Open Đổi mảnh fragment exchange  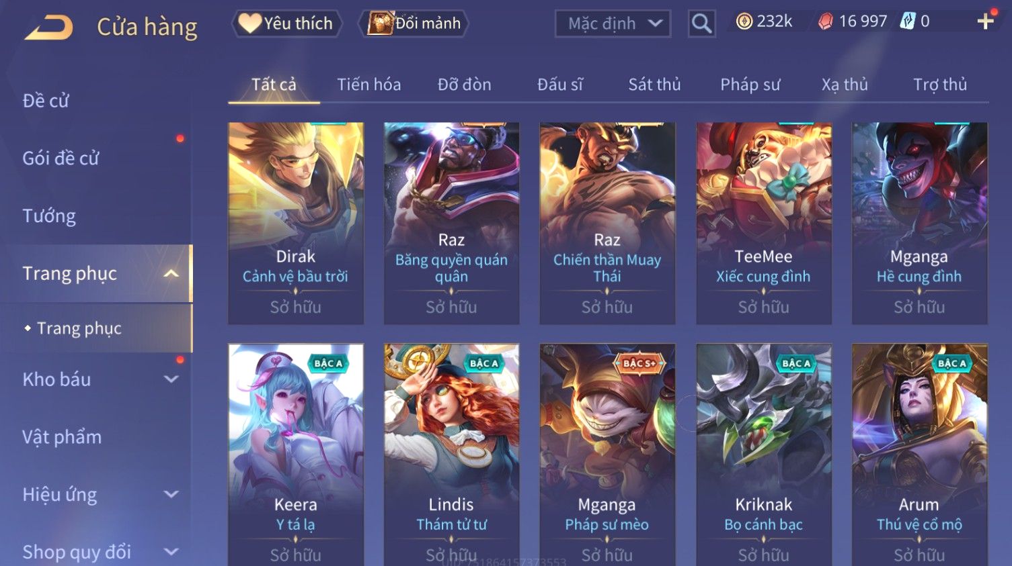click(x=414, y=23)
